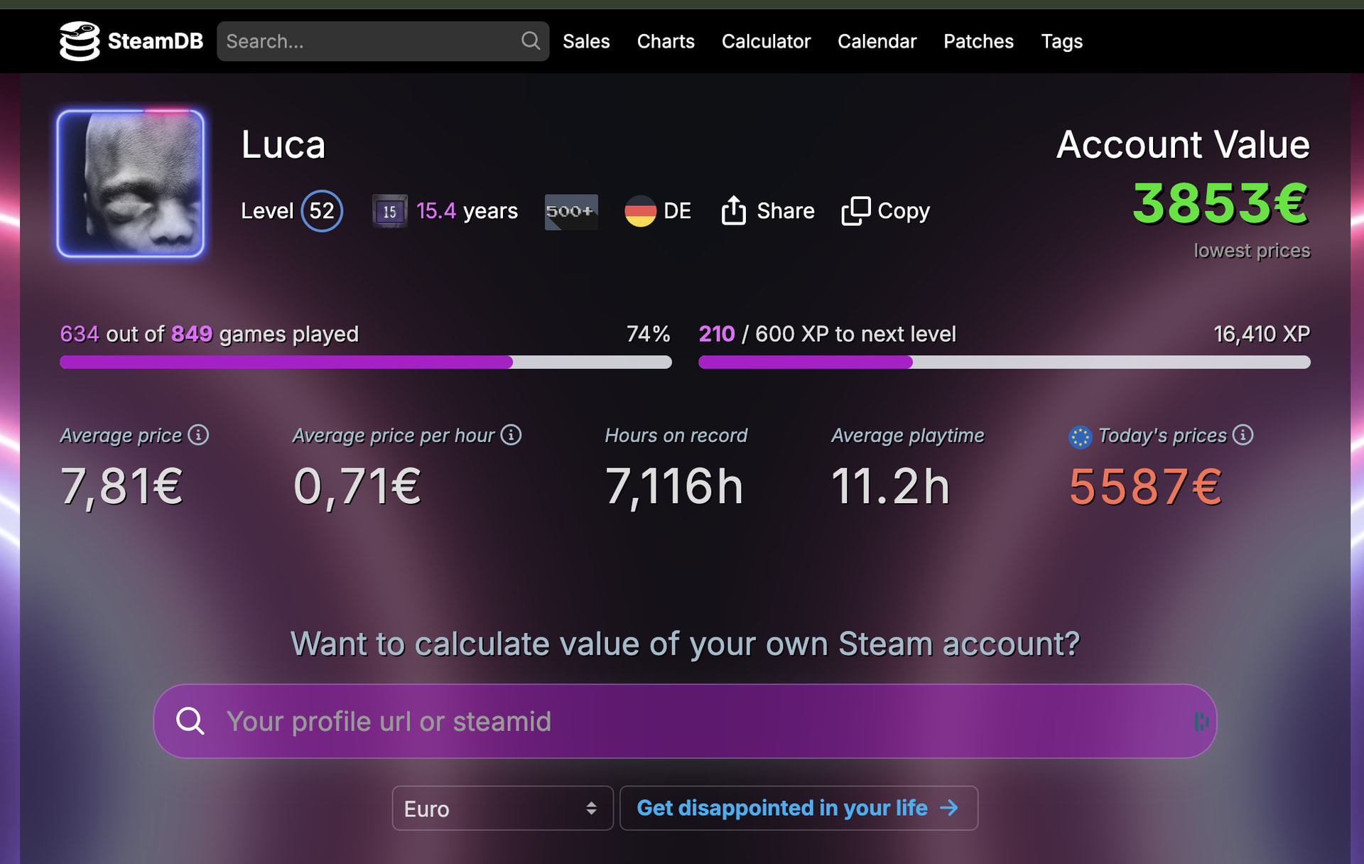This screenshot has width=1364, height=864.
Task: Click the Average price per hour info icon
Action: tap(511, 435)
